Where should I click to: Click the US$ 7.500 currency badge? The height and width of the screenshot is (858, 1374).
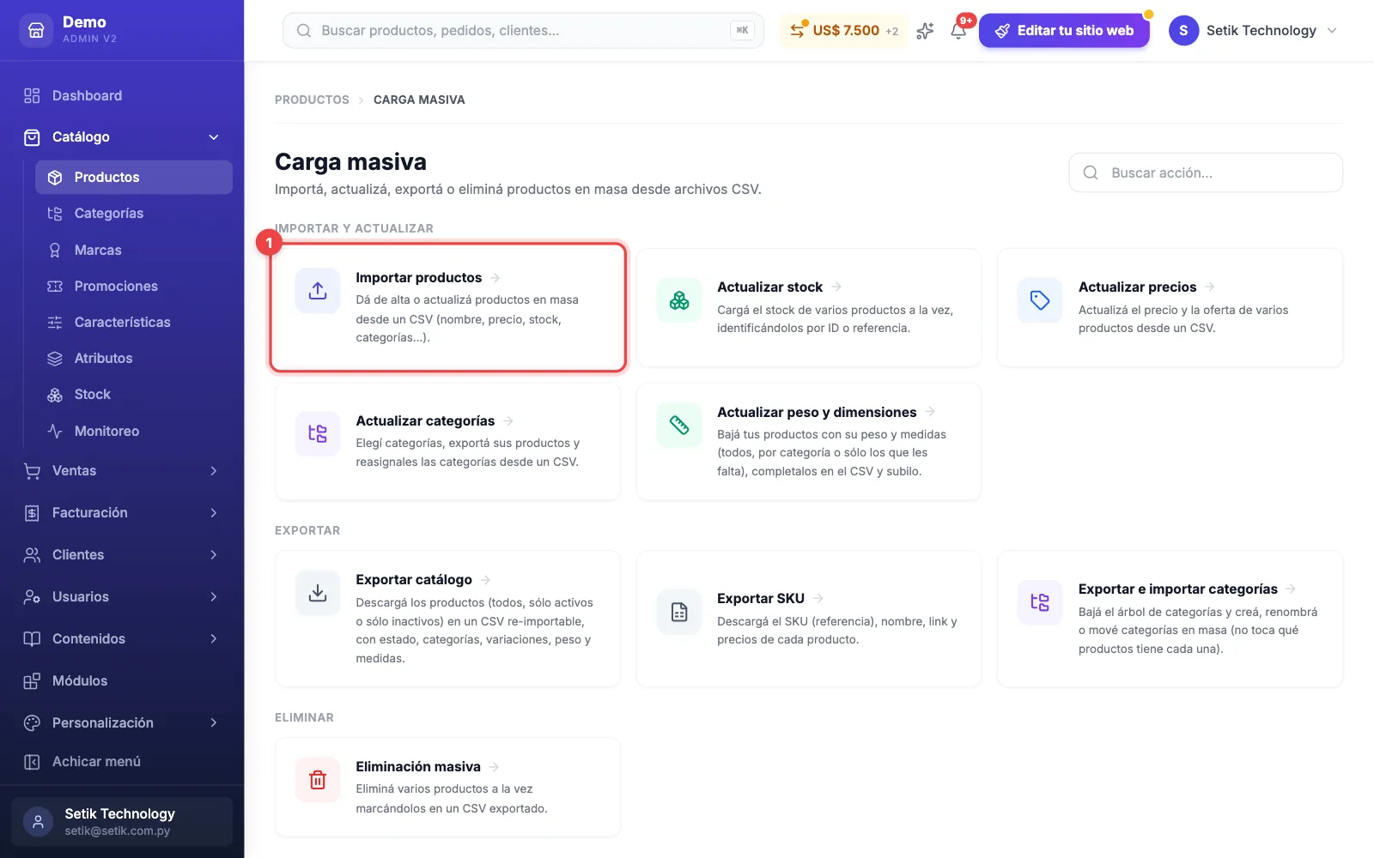(x=843, y=31)
